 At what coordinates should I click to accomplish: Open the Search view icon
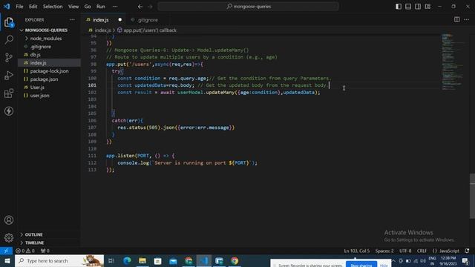coord(9,39)
